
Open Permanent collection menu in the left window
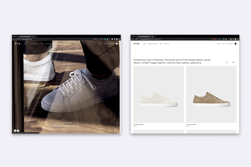(x=34, y=43)
